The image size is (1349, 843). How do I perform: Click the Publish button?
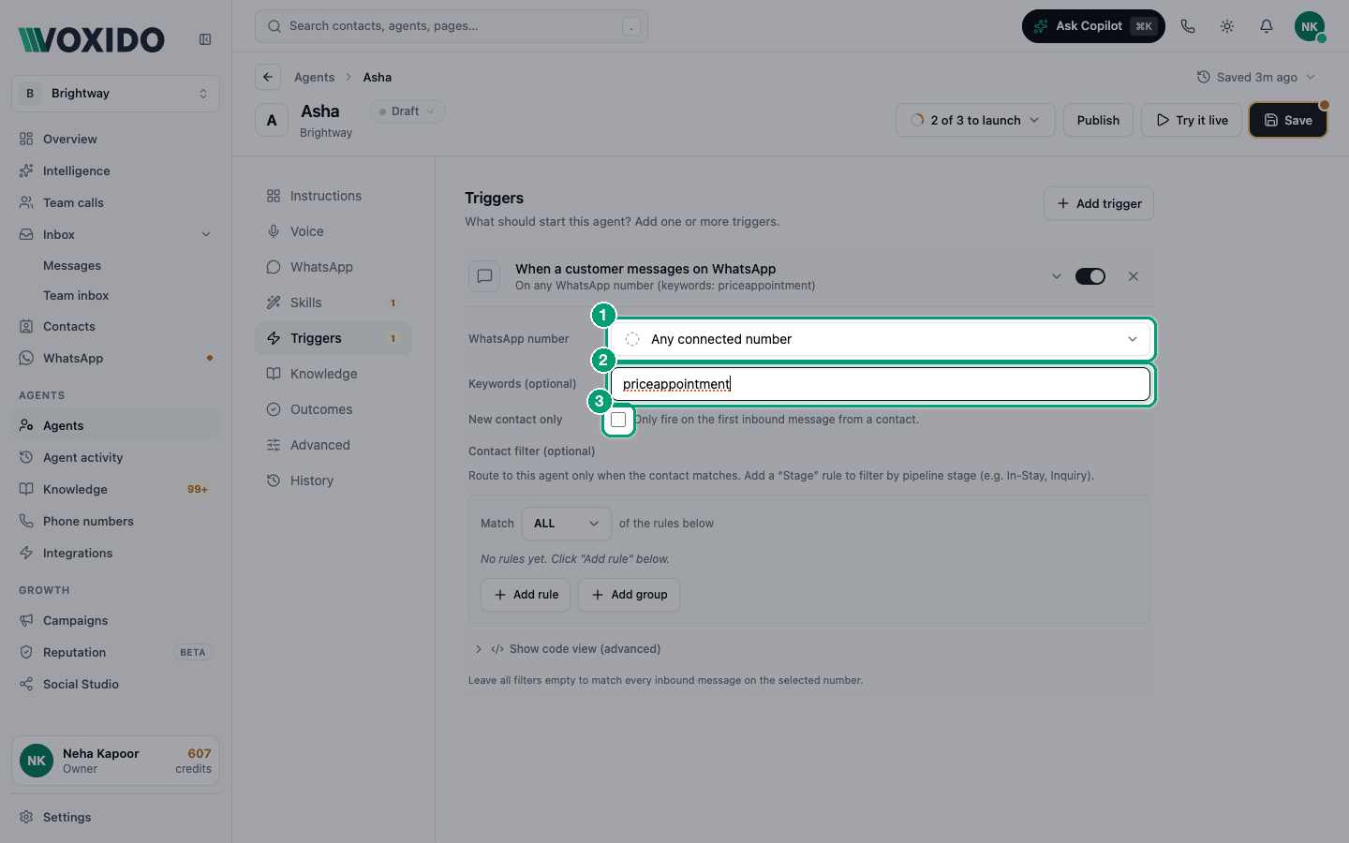tap(1098, 120)
